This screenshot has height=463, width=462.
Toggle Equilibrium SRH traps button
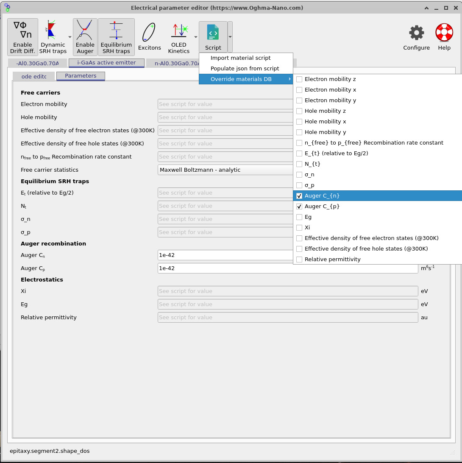(x=116, y=37)
